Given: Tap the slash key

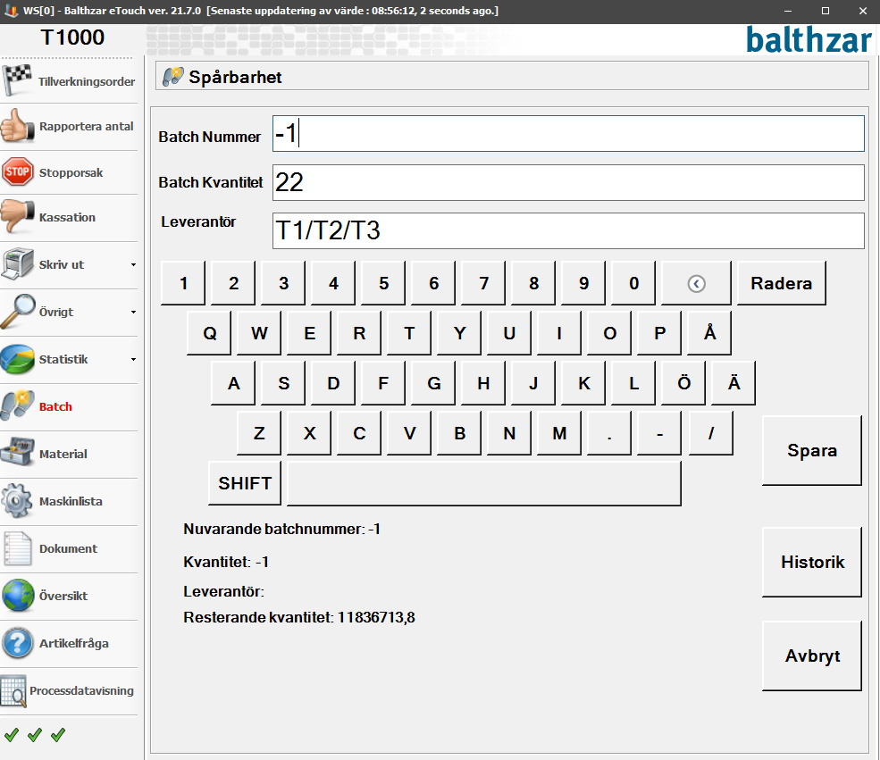Looking at the screenshot, I should coord(711,433).
